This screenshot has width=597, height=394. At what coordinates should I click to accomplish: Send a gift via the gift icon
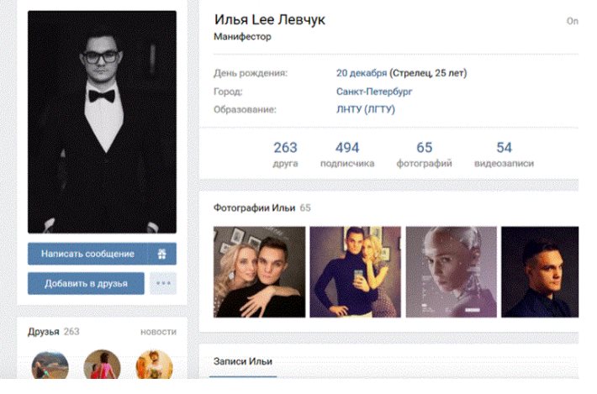pyautogui.click(x=161, y=254)
